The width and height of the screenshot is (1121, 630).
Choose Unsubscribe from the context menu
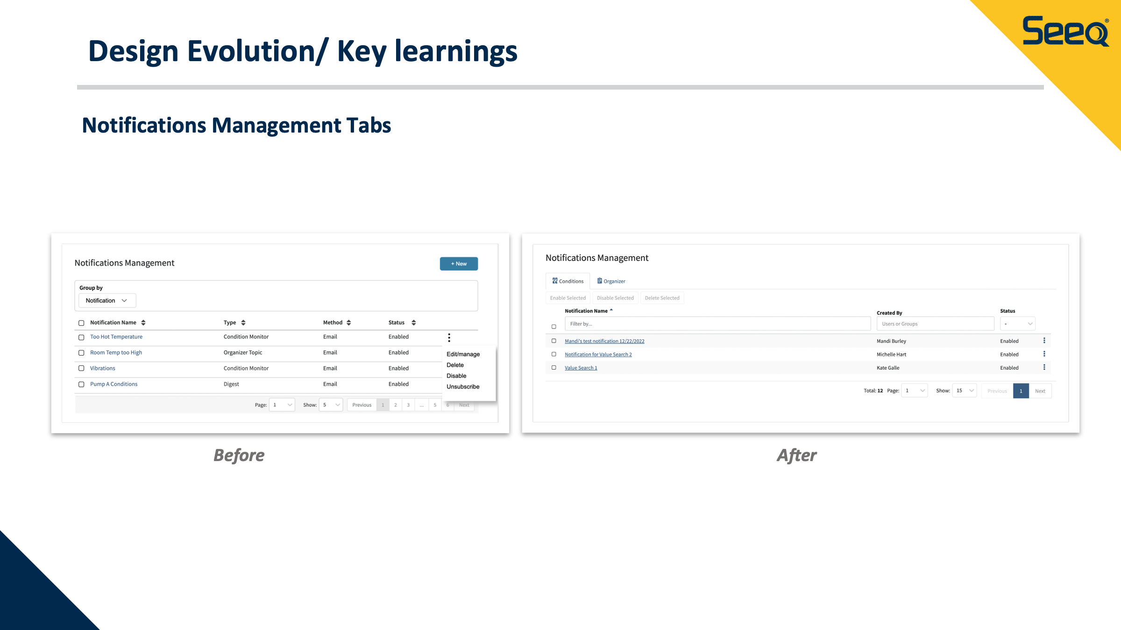point(462,386)
